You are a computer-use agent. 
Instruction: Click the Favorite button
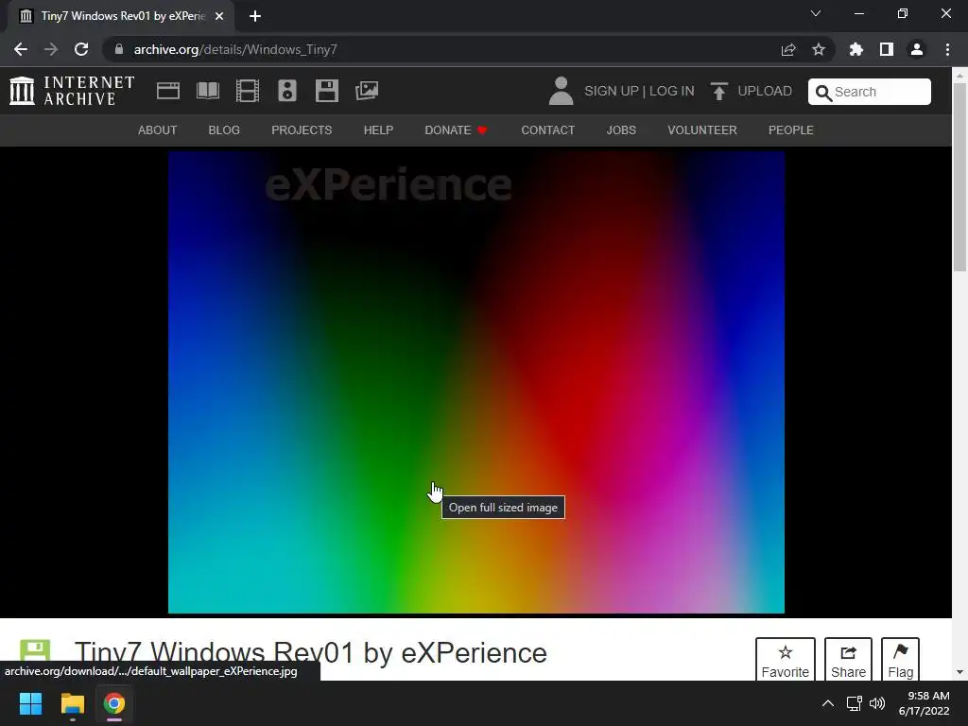786,659
